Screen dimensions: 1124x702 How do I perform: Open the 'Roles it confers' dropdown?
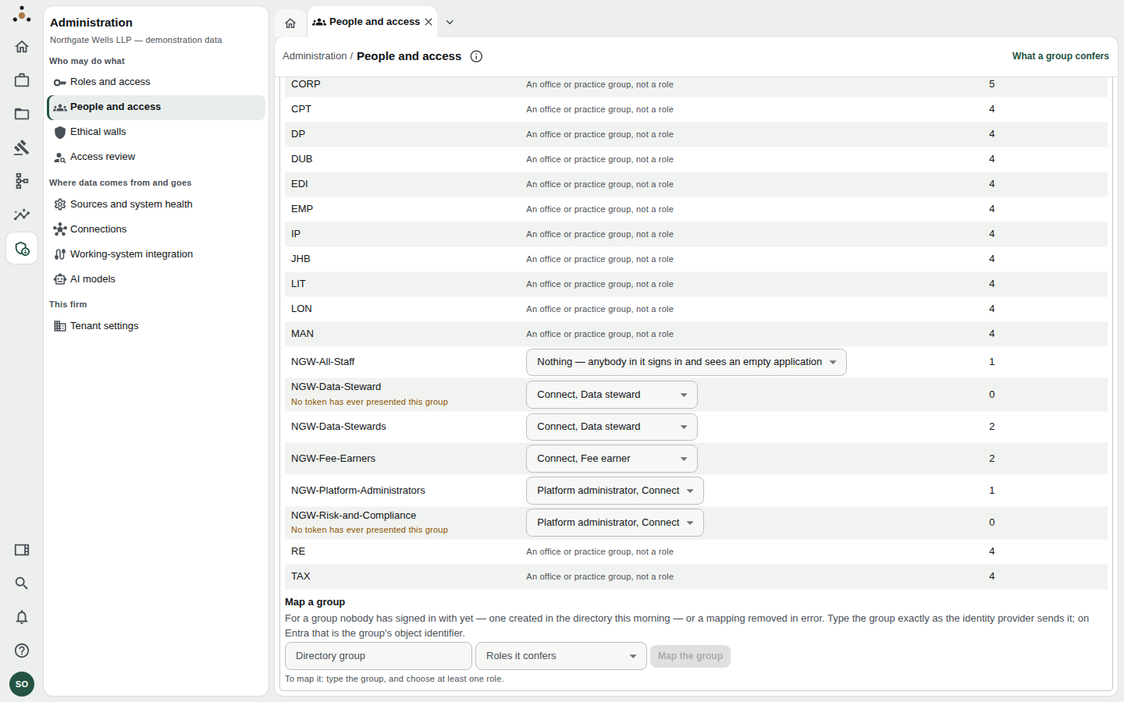[561, 656]
